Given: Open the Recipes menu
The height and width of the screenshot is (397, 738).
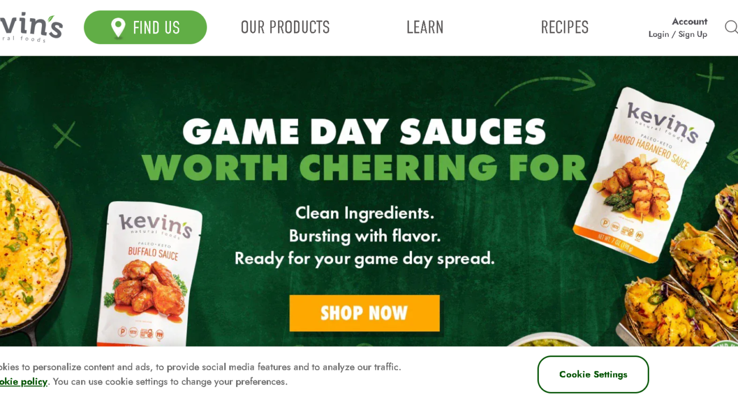Looking at the screenshot, I should 565,27.
